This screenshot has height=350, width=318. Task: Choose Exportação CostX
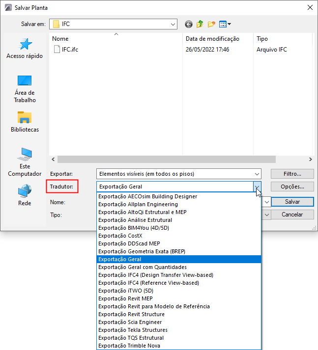point(179,236)
